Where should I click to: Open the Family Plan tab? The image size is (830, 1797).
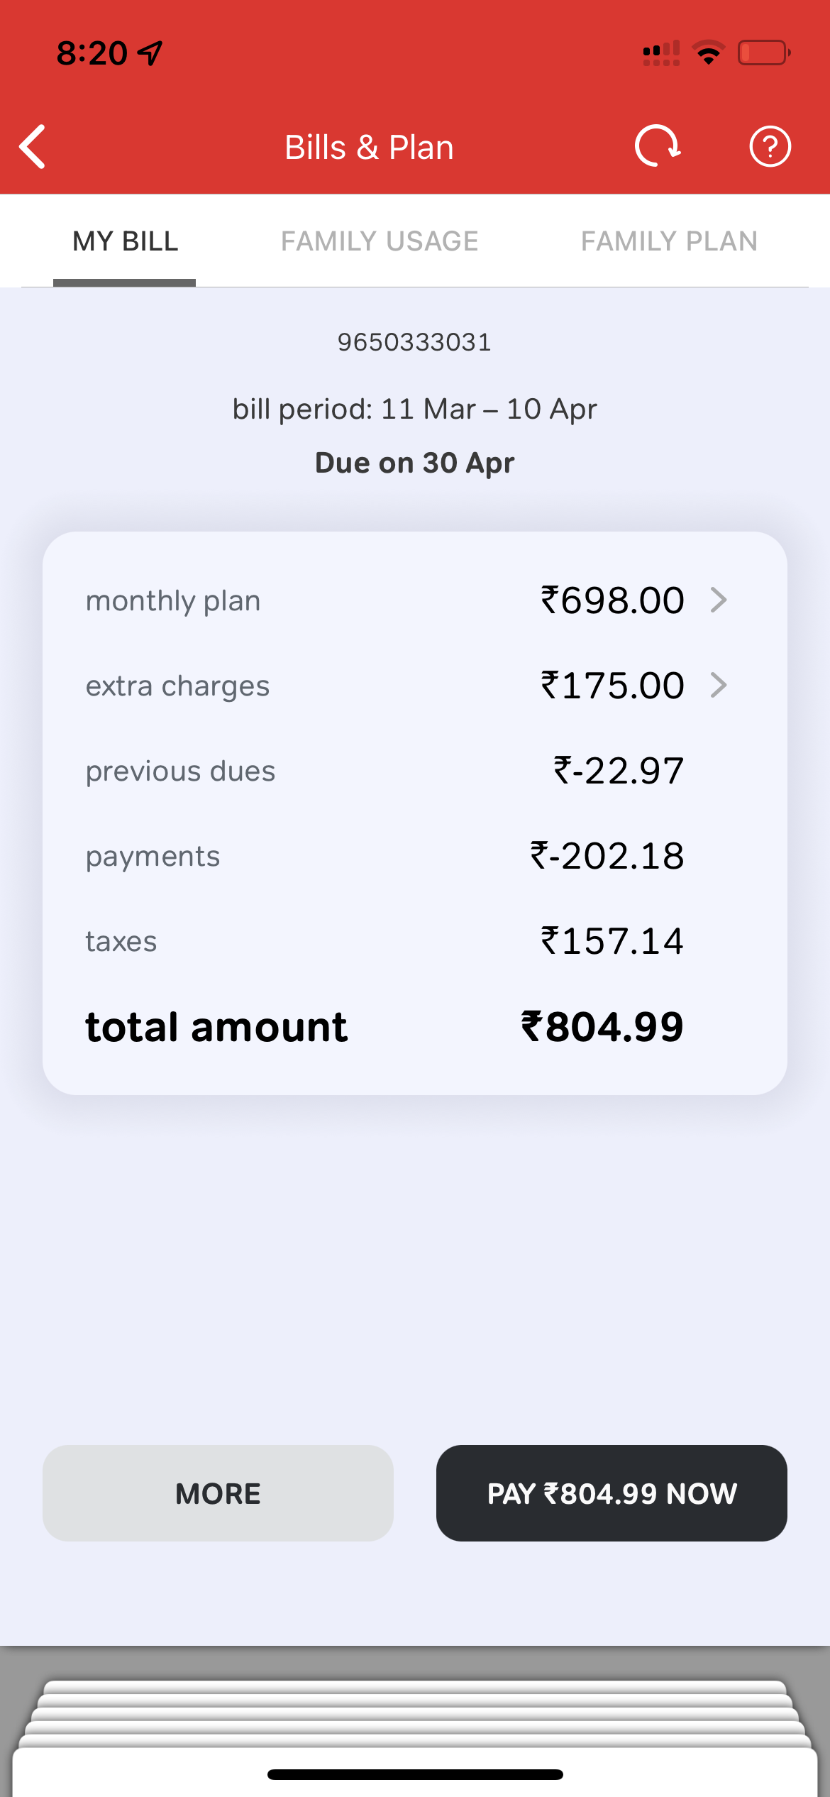tap(669, 241)
